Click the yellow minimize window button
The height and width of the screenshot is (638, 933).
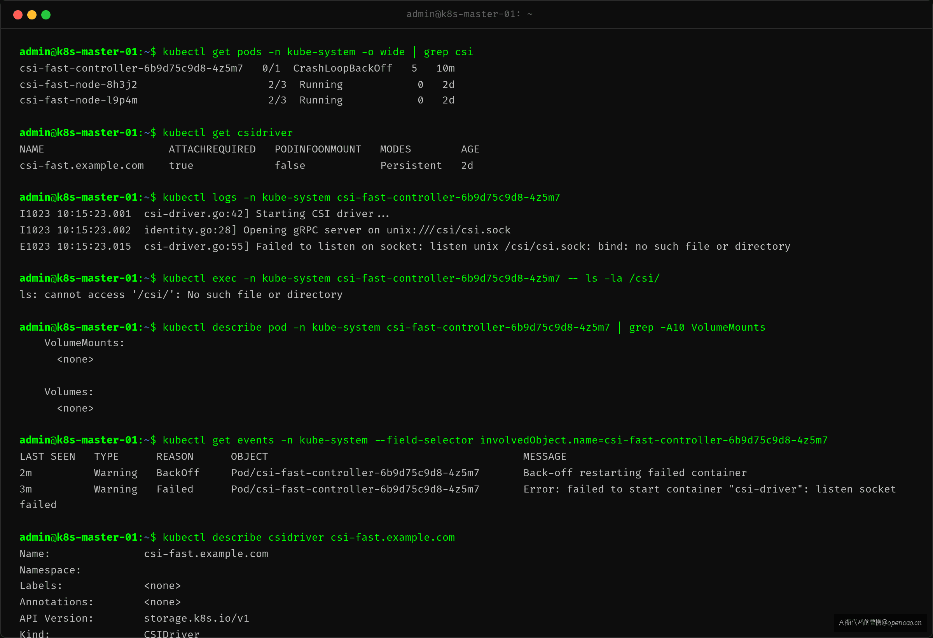click(32, 15)
